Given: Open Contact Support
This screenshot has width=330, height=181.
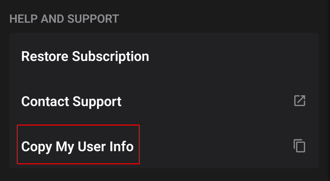Looking at the screenshot, I should click(x=71, y=101).
